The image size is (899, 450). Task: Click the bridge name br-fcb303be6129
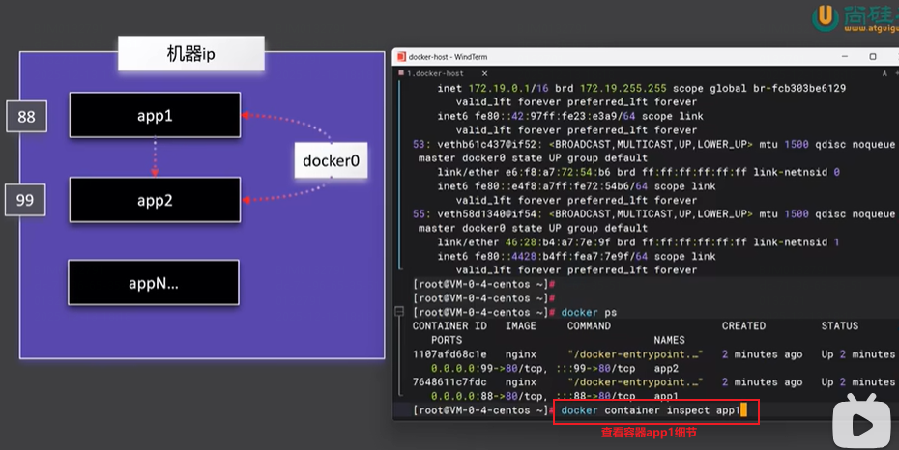point(799,88)
